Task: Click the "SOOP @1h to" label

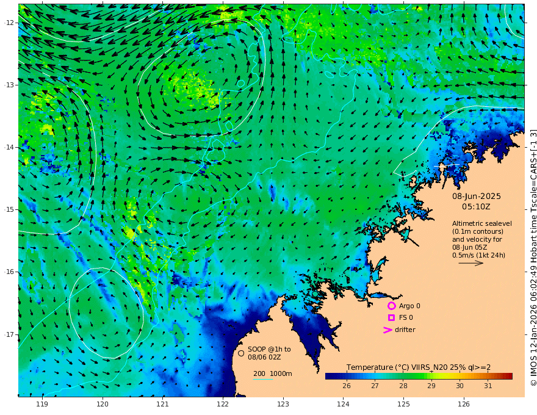Action: click(269, 349)
